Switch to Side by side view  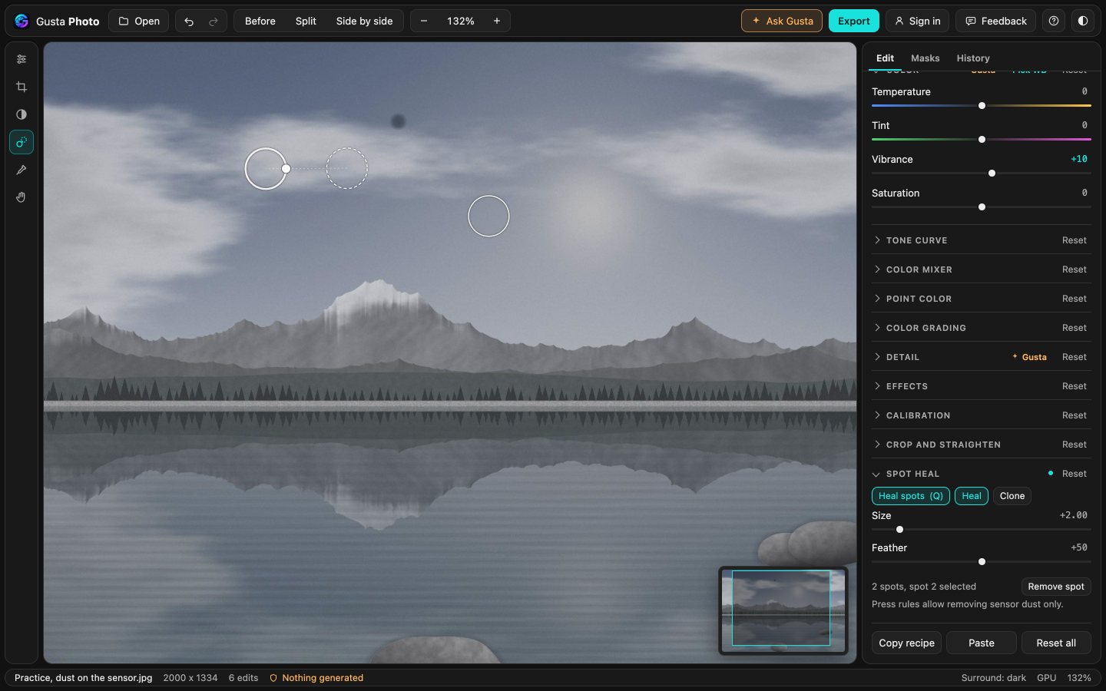coord(364,21)
